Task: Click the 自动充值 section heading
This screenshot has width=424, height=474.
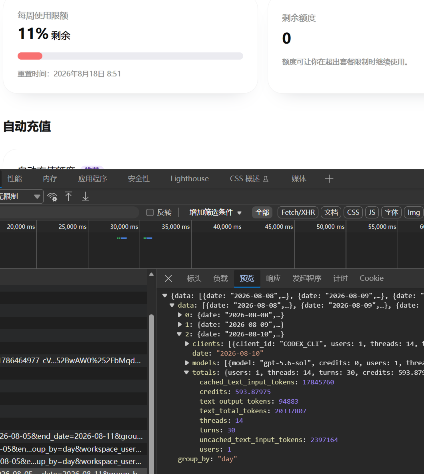Action: (x=27, y=126)
